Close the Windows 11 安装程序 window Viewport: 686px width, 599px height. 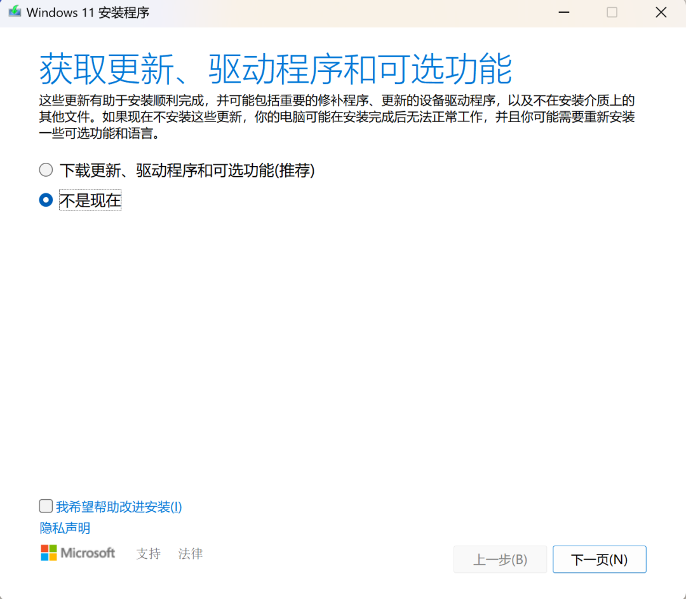(661, 12)
